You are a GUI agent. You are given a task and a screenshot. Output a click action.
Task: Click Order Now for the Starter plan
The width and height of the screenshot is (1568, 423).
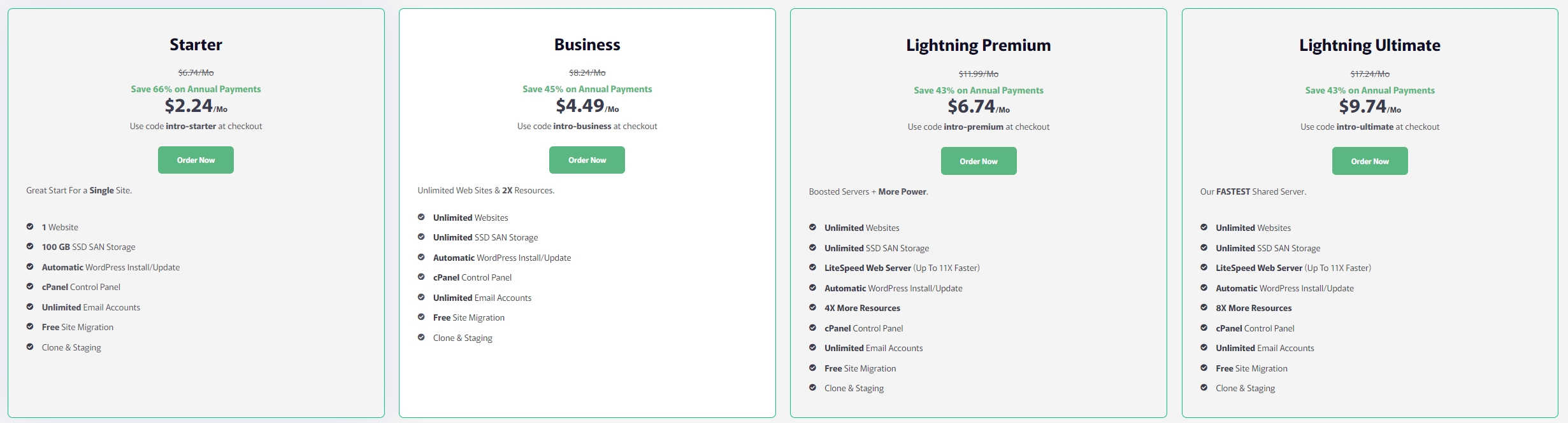pyautogui.click(x=196, y=160)
